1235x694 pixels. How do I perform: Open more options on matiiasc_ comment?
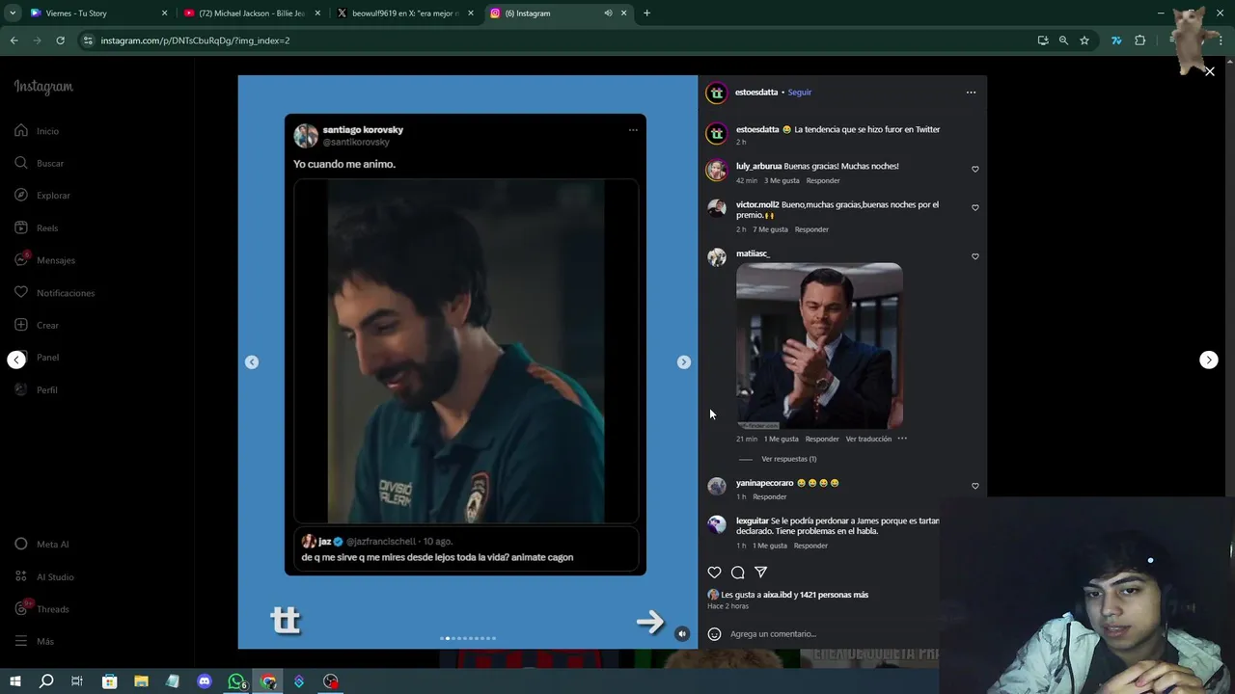tap(902, 439)
